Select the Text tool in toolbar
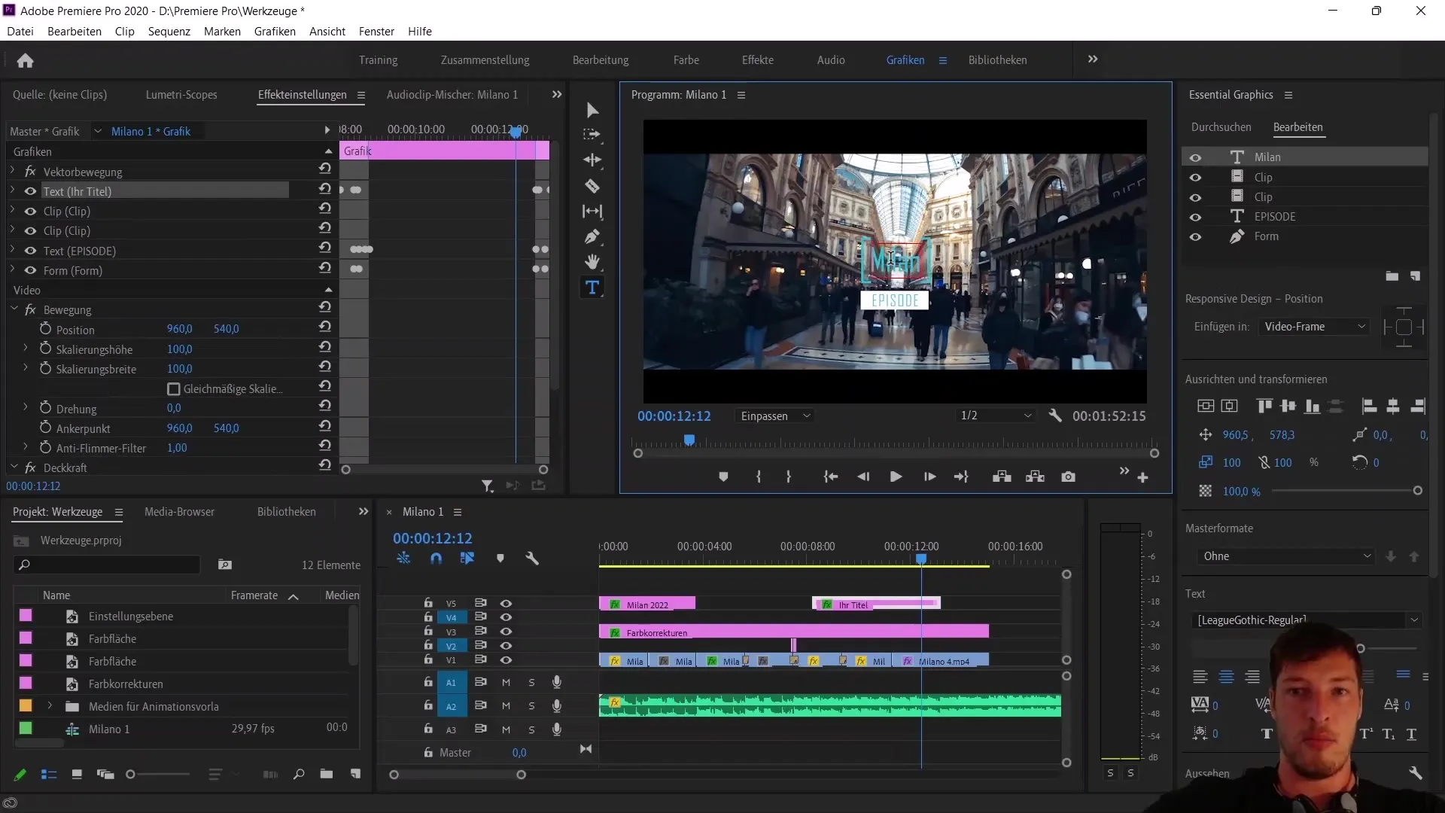Screen dimensions: 1445x813 click(592, 289)
